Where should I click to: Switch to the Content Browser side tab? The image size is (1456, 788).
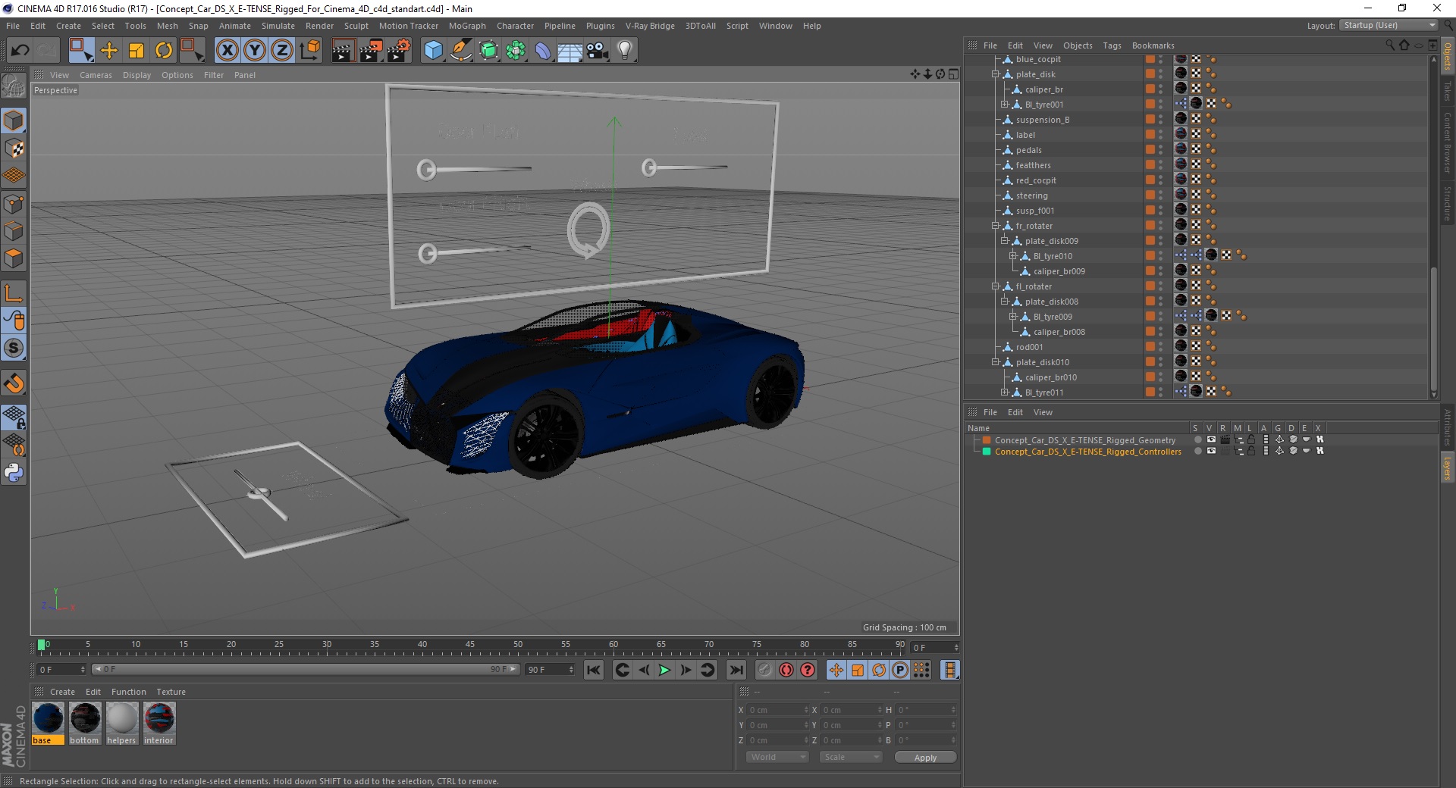click(1448, 142)
